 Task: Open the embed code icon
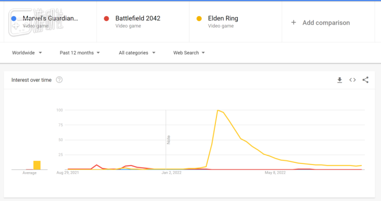(353, 80)
